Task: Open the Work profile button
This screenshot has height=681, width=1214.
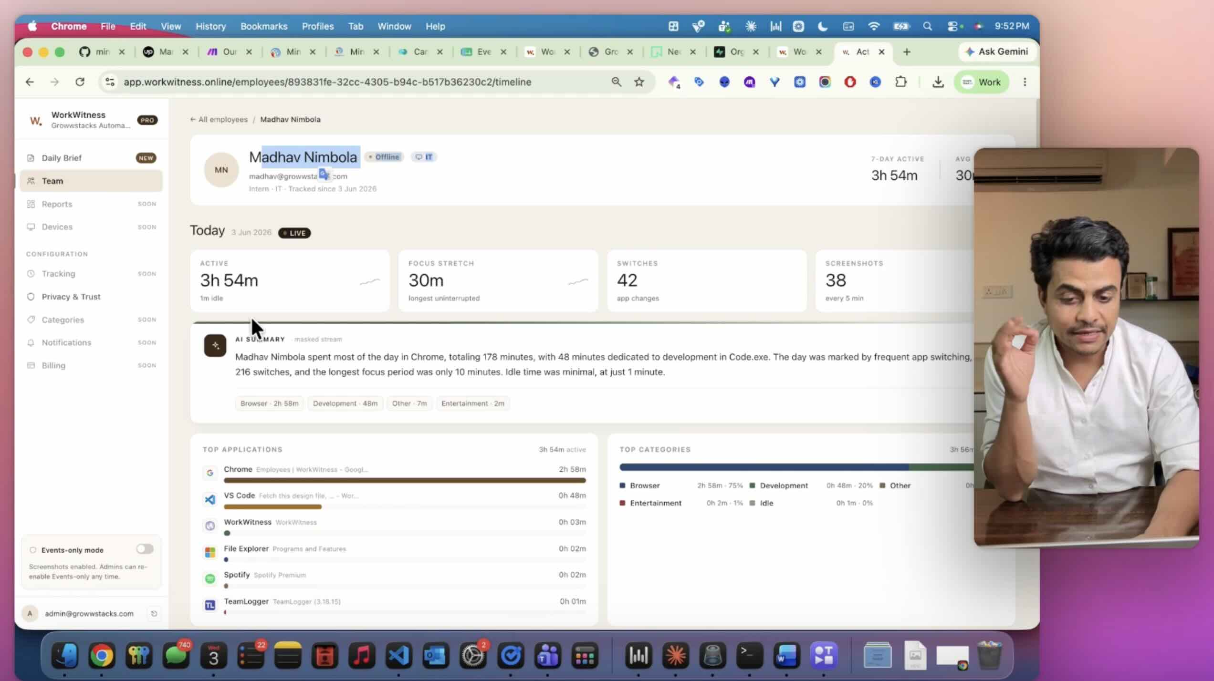Action: 981,82
